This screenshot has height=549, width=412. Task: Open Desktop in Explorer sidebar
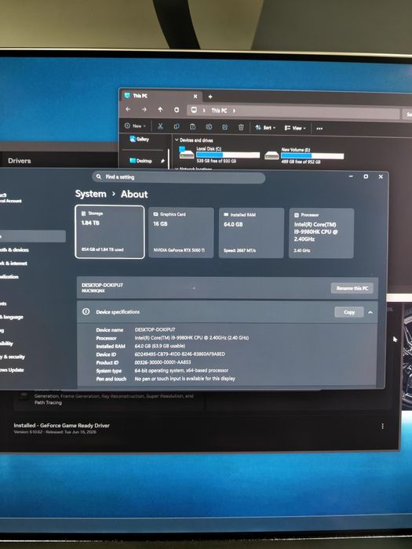click(x=140, y=161)
